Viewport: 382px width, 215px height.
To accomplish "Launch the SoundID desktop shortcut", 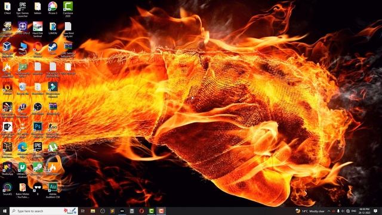I will tap(7, 189).
